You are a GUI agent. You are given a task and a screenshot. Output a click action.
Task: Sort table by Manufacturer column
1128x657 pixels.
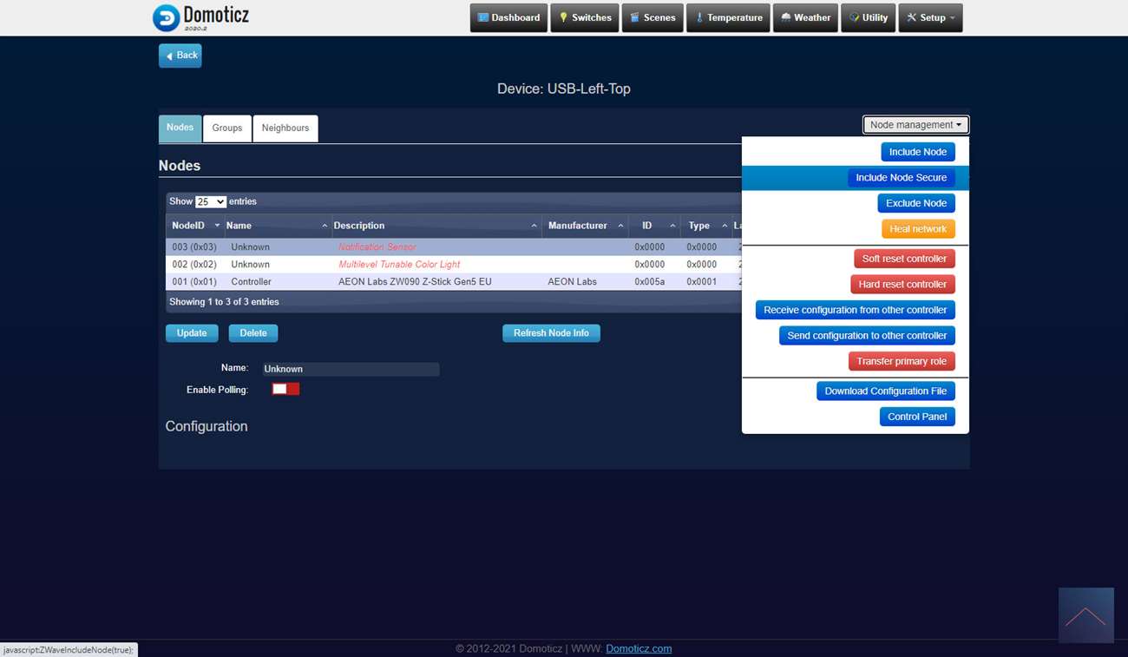[x=586, y=226]
